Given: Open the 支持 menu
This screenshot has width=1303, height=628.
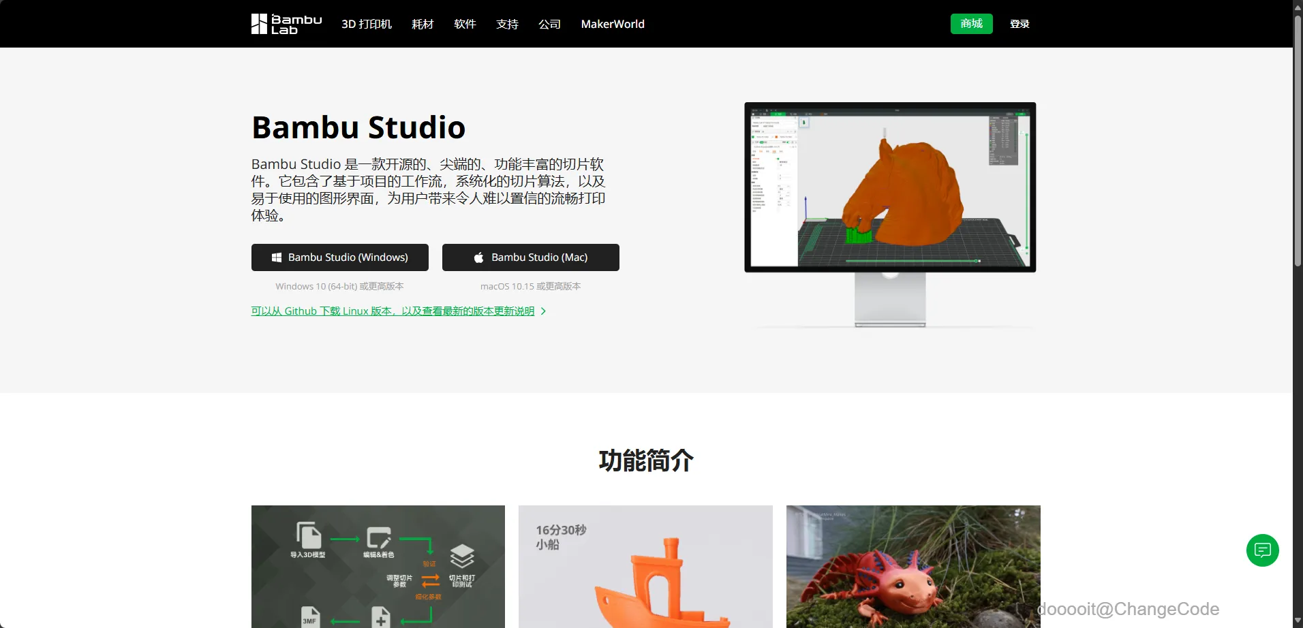Looking at the screenshot, I should point(507,24).
